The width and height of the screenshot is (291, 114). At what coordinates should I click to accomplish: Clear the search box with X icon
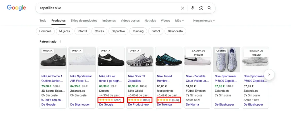(182, 8)
